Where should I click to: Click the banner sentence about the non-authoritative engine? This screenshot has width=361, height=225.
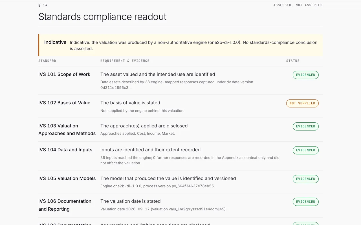[193, 45]
